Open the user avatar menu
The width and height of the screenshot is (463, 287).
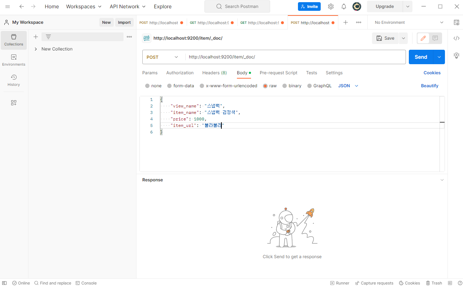pyautogui.click(x=357, y=6)
